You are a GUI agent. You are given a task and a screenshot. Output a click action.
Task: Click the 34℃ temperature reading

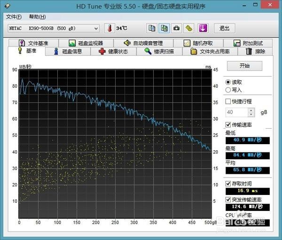tap(122, 28)
